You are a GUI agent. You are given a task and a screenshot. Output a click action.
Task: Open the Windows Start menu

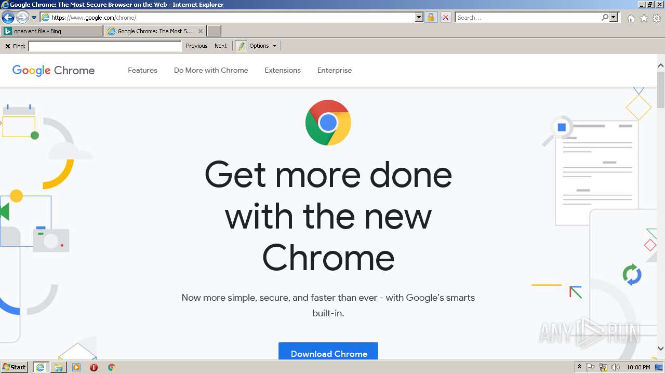[x=15, y=367]
